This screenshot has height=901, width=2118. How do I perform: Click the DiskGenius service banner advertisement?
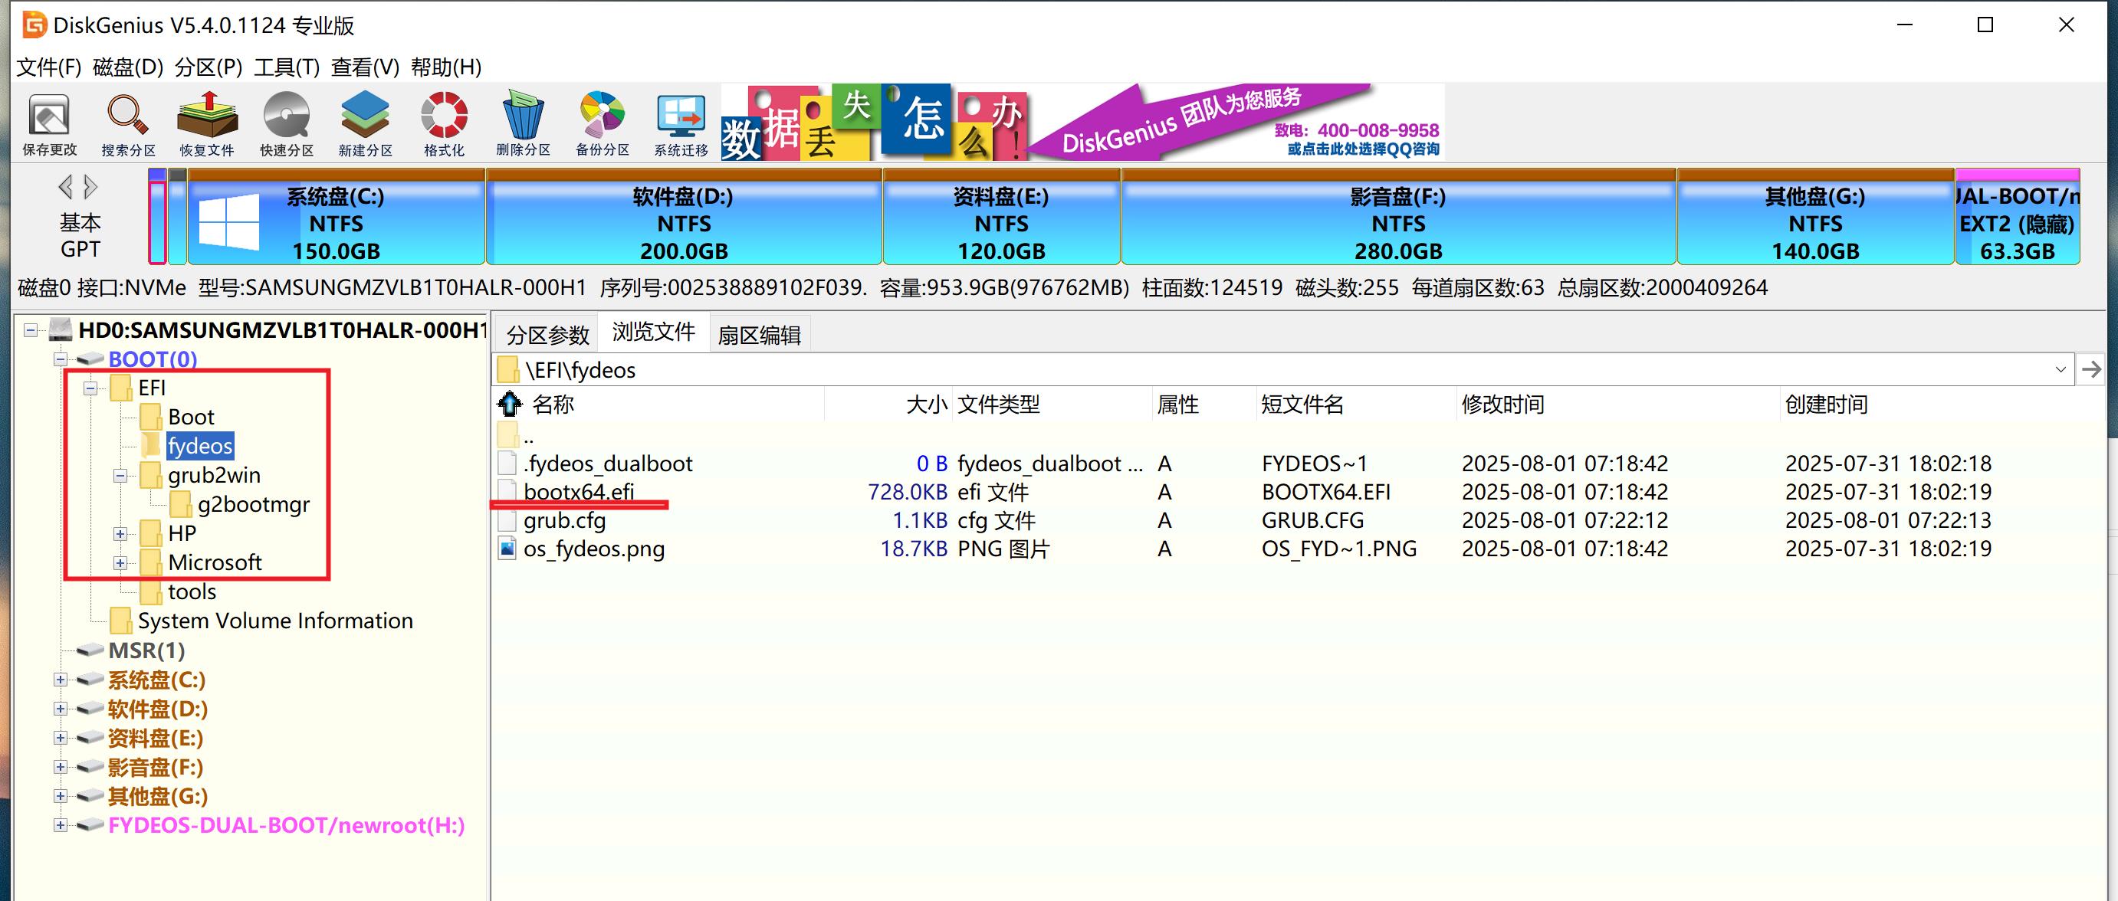1082,122
